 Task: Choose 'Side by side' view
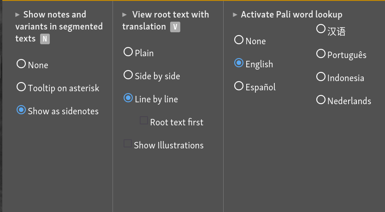[x=128, y=75]
